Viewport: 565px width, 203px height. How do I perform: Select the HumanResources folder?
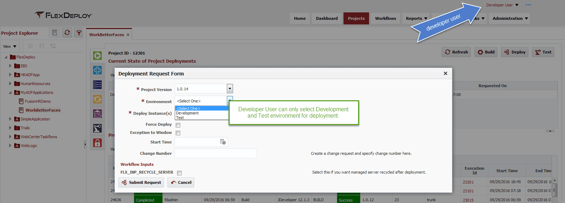35,84
